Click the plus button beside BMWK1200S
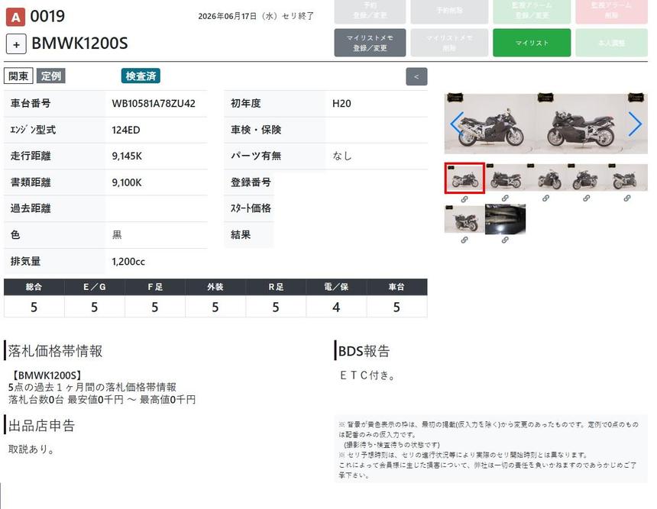Screen dimensions: 657x509 coord(16,44)
